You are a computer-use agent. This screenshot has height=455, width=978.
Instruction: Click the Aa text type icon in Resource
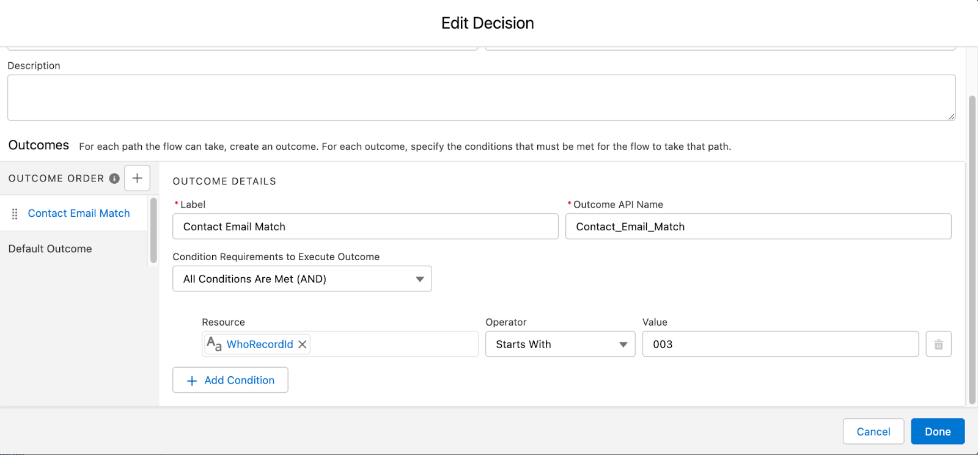pyautogui.click(x=214, y=344)
